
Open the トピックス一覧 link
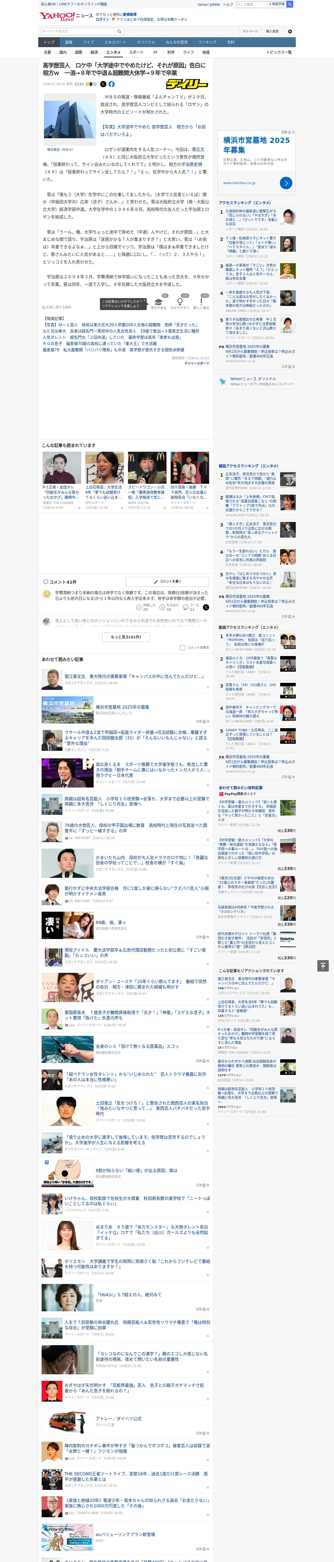[x=279, y=52]
